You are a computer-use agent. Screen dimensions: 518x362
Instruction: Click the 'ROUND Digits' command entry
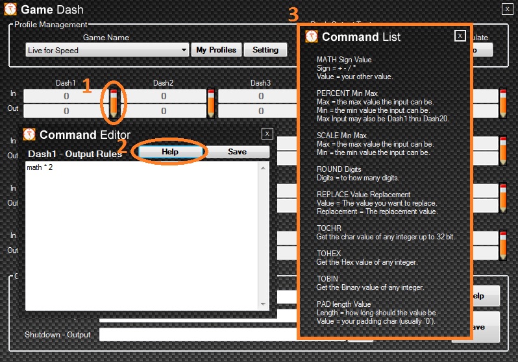(339, 169)
